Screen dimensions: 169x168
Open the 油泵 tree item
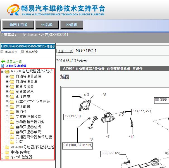click(x=19, y=142)
